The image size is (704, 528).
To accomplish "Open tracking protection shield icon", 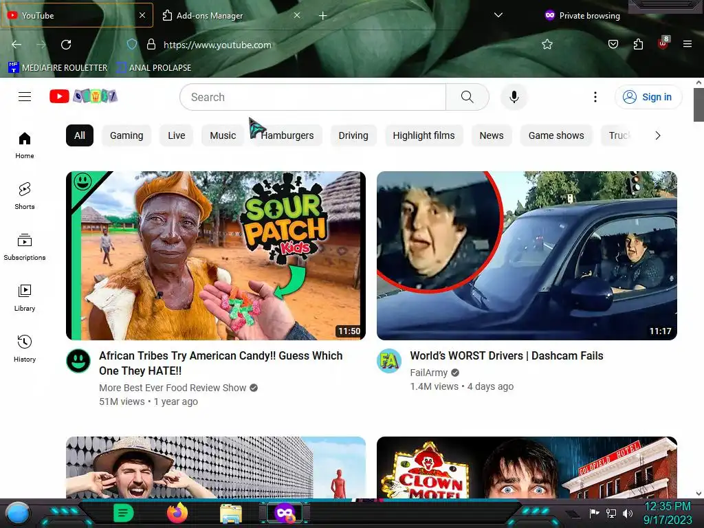I will [x=131, y=44].
